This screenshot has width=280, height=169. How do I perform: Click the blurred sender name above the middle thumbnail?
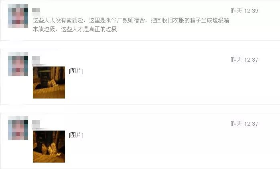[36, 58]
